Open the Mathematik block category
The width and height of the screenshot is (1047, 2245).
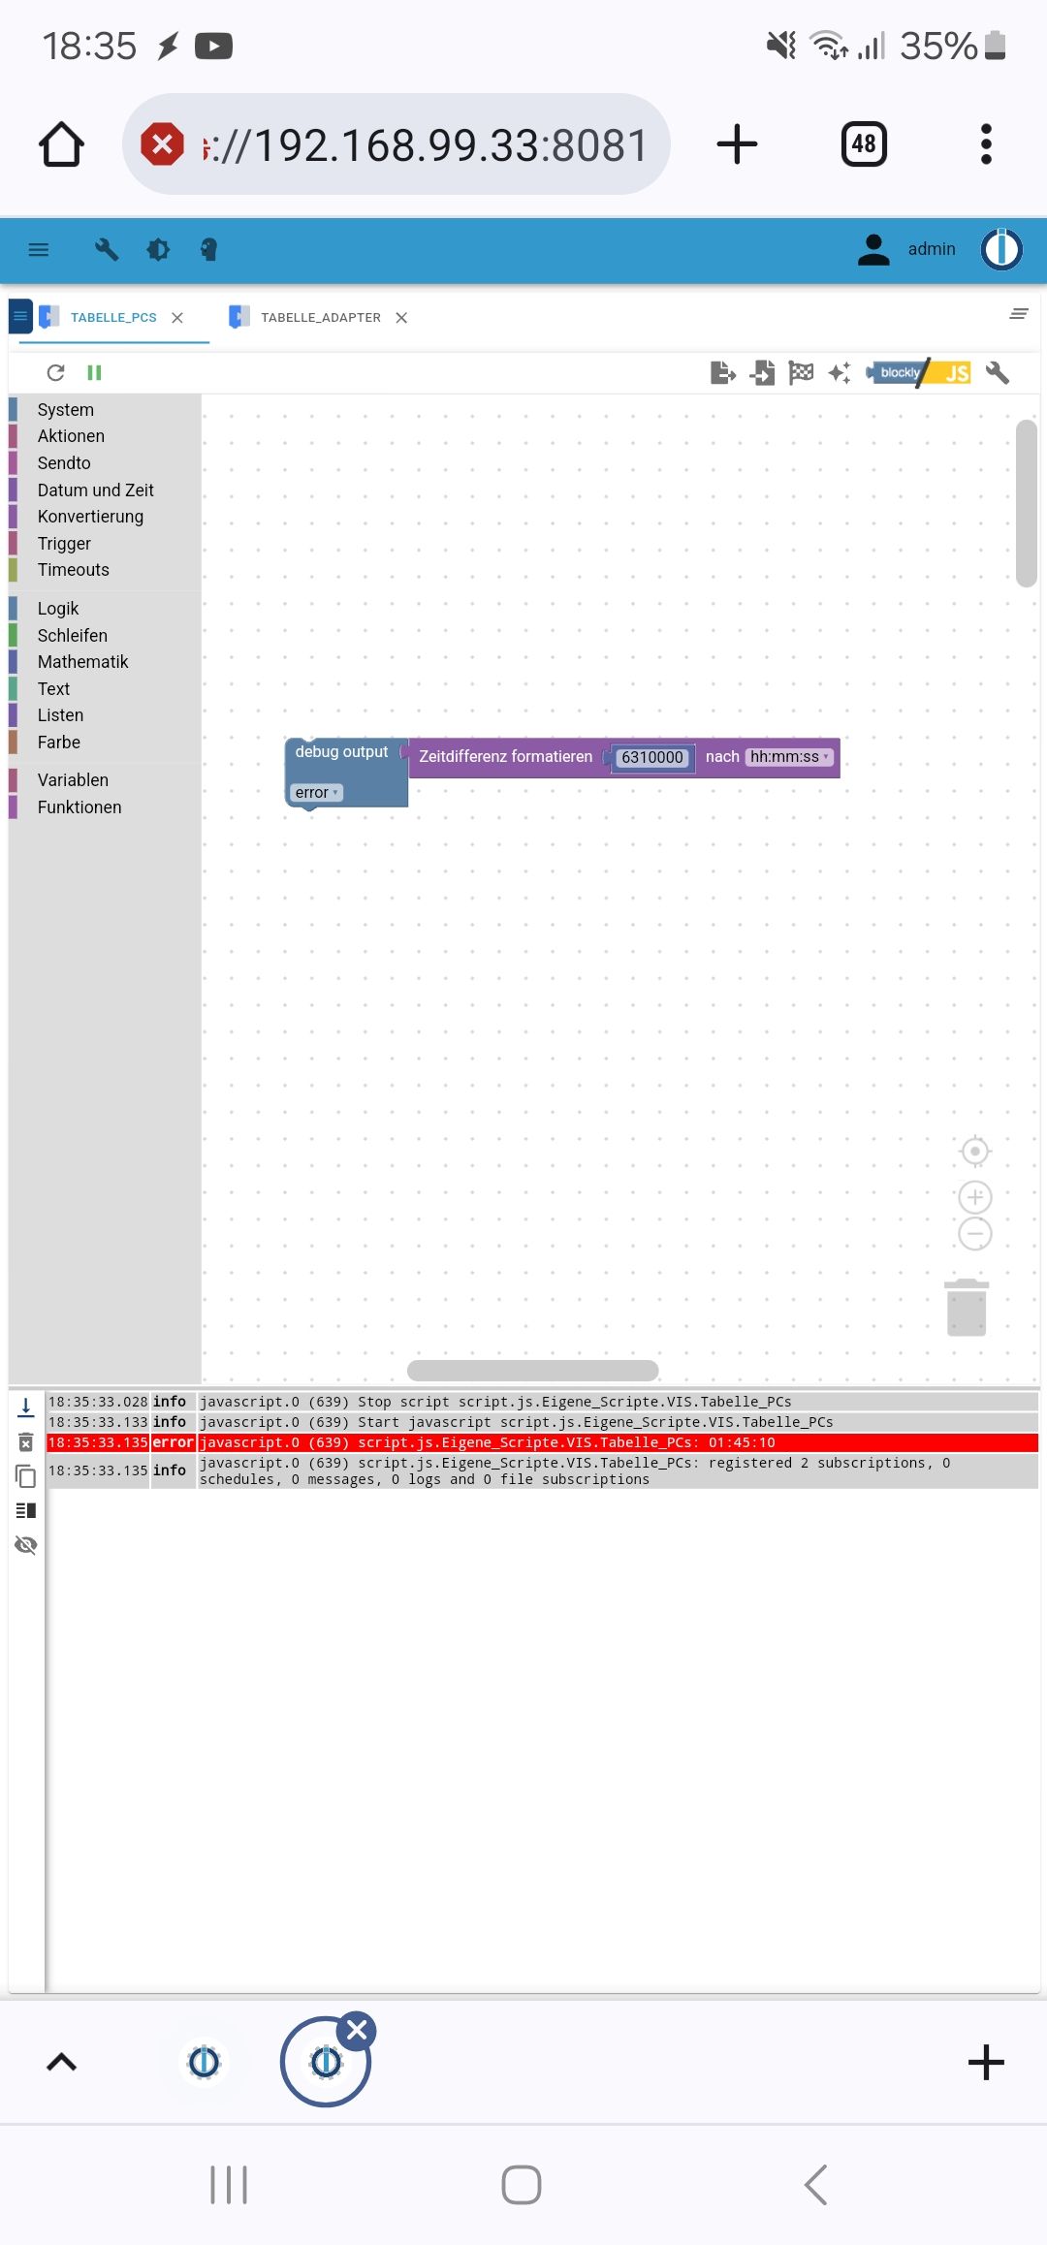point(82,662)
